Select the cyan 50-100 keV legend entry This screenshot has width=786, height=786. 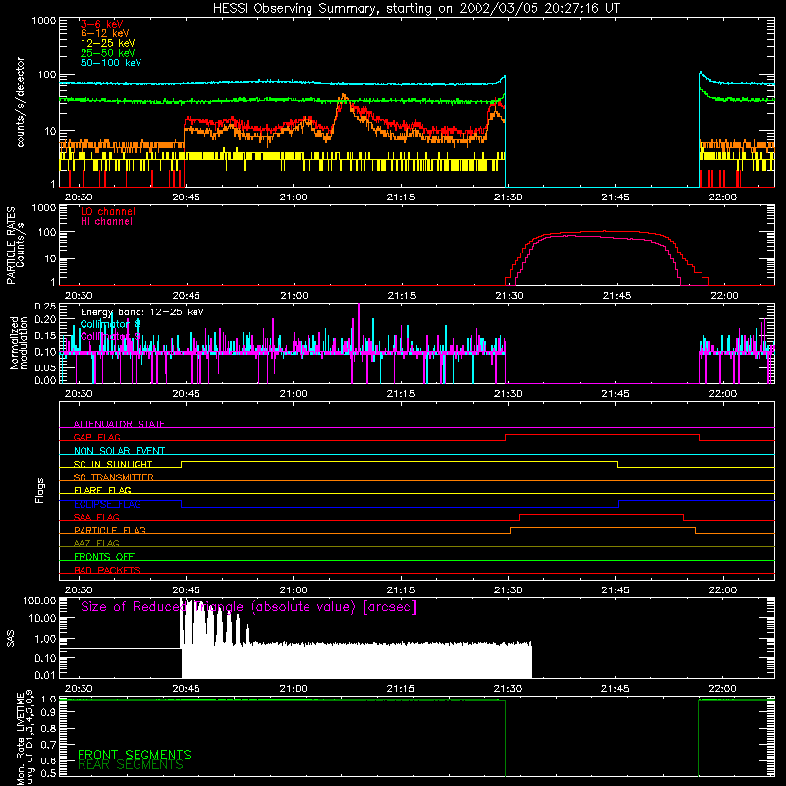111,63
